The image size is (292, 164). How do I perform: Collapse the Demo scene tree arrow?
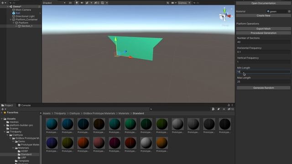click(x=8, y=6)
